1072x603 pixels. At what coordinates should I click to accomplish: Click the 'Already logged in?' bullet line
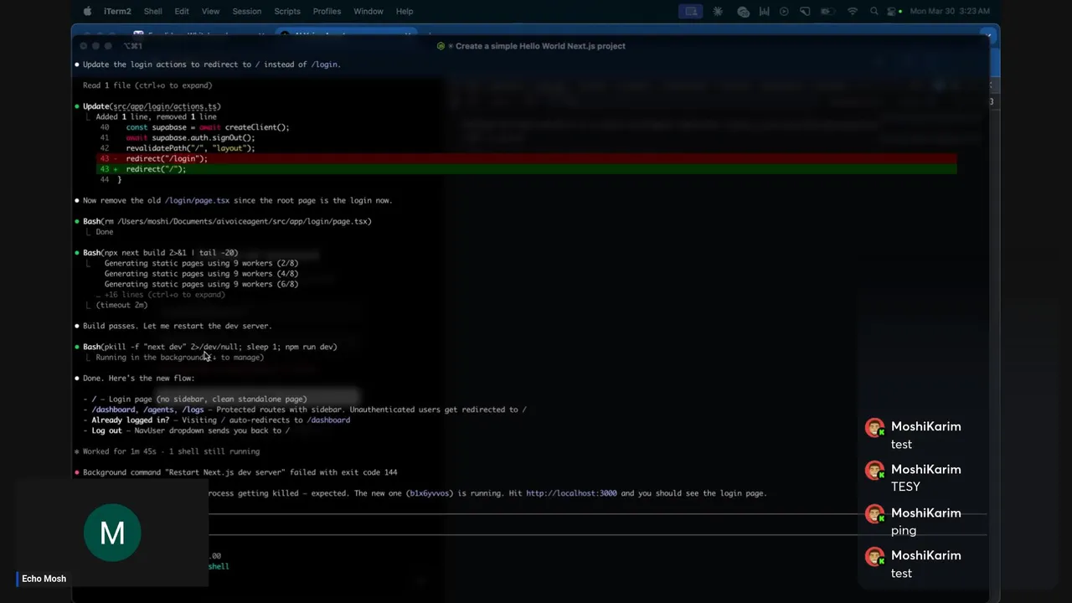click(x=217, y=420)
